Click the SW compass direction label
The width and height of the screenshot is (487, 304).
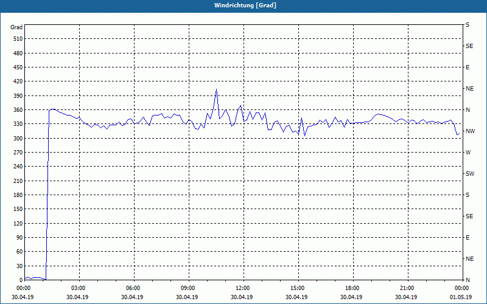coord(470,174)
